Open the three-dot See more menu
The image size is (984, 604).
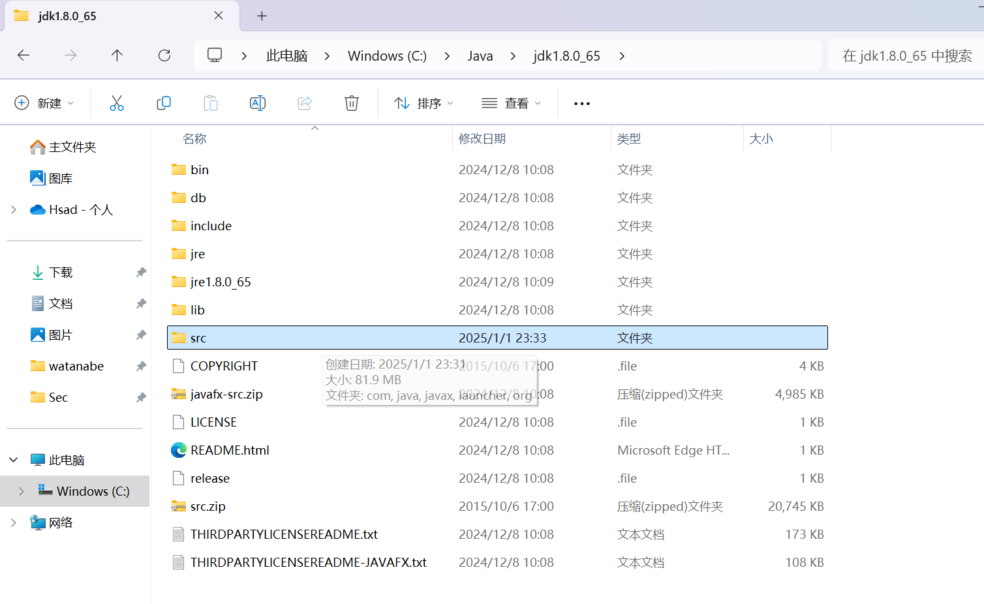tap(582, 104)
